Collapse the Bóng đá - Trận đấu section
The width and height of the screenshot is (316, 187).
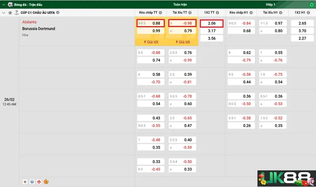(4, 5)
